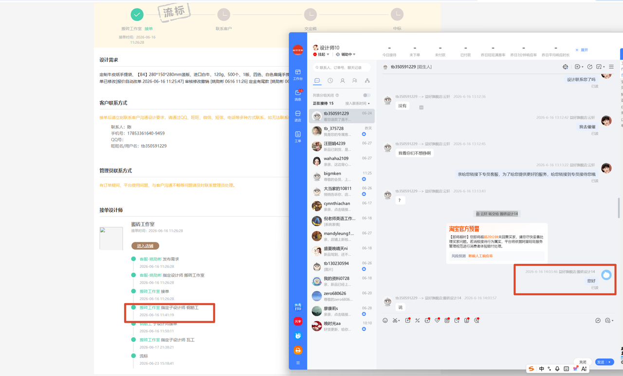Open the 消息 messages icon with badge 13
Viewport: 623px width, 376px height.
pyautogui.click(x=298, y=95)
